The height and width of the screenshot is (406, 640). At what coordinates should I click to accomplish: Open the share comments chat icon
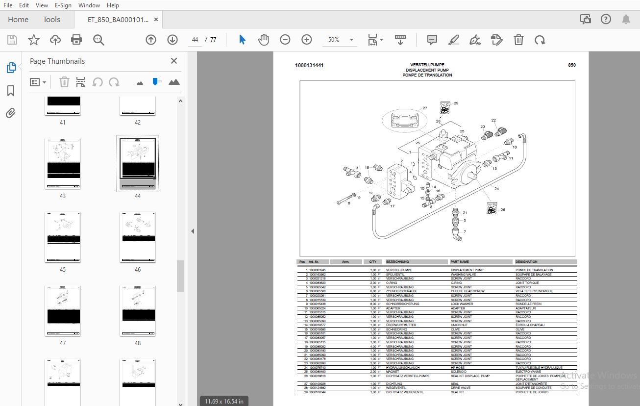point(586,20)
